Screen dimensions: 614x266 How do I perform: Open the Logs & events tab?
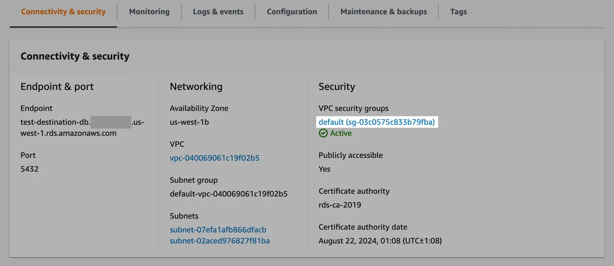click(218, 12)
